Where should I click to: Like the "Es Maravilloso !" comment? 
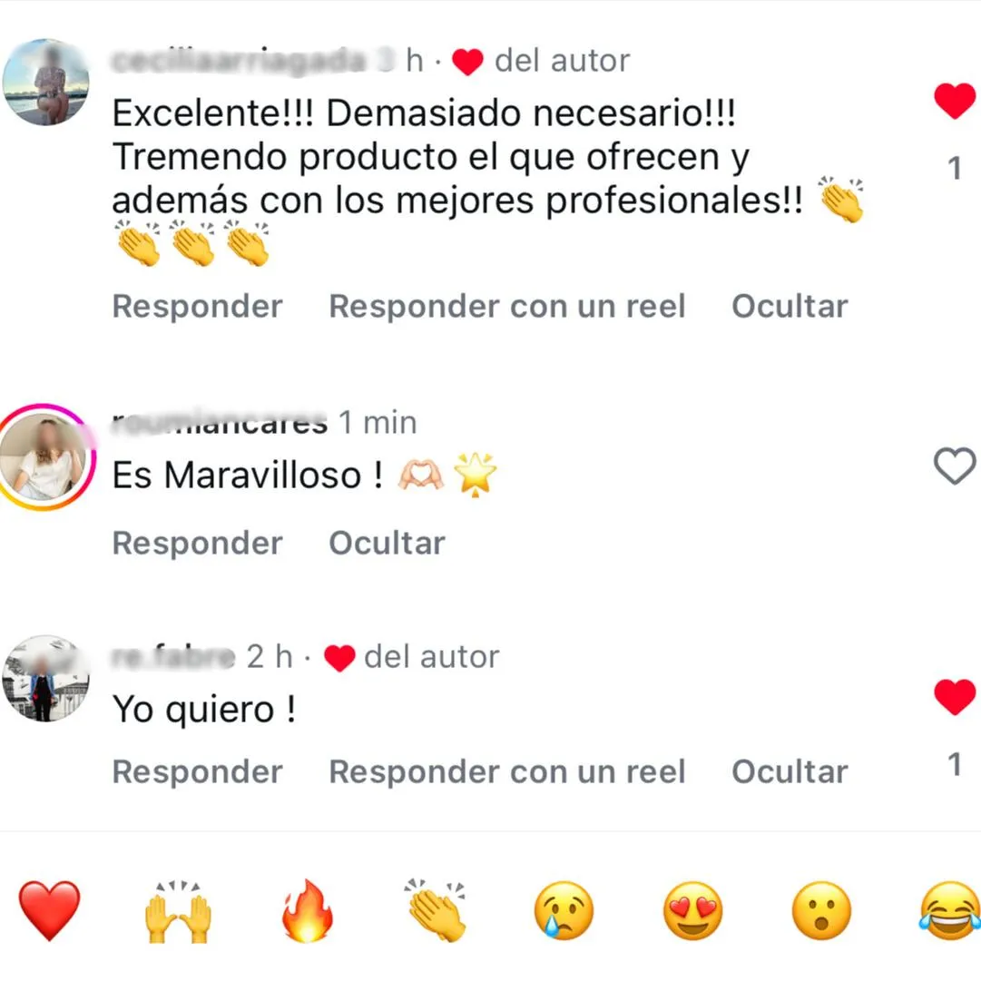click(x=955, y=466)
